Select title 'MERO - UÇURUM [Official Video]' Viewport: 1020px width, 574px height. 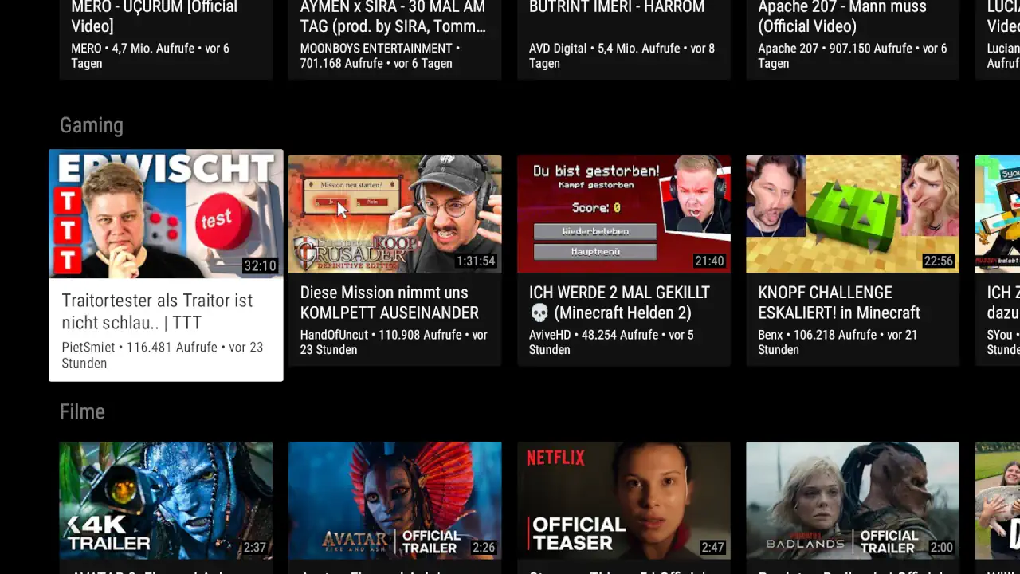(x=154, y=17)
